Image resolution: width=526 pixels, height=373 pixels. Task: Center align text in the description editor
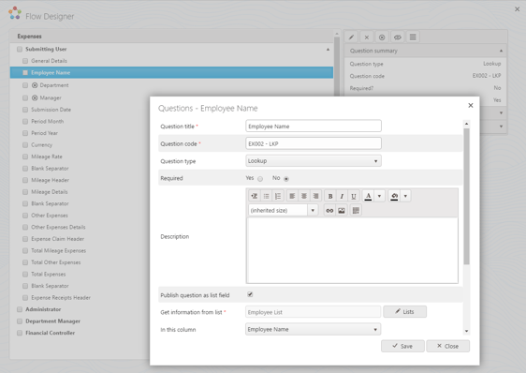[x=304, y=196]
